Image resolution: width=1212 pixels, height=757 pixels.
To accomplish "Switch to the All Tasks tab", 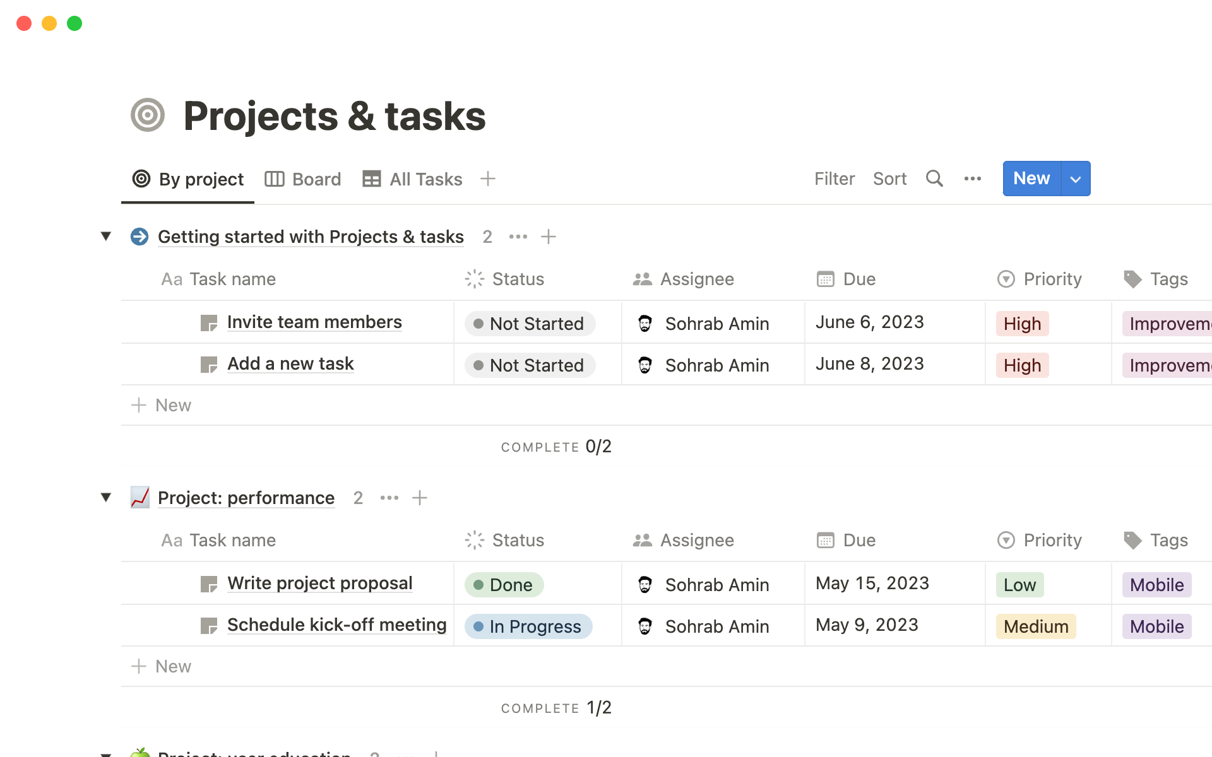I will coord(413,179).
